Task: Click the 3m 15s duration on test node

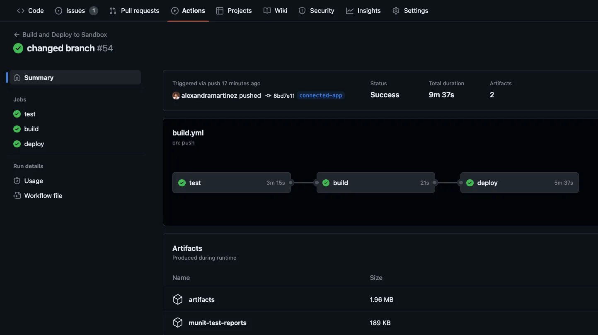Action: pyautogui.click(x=276, y=183)
